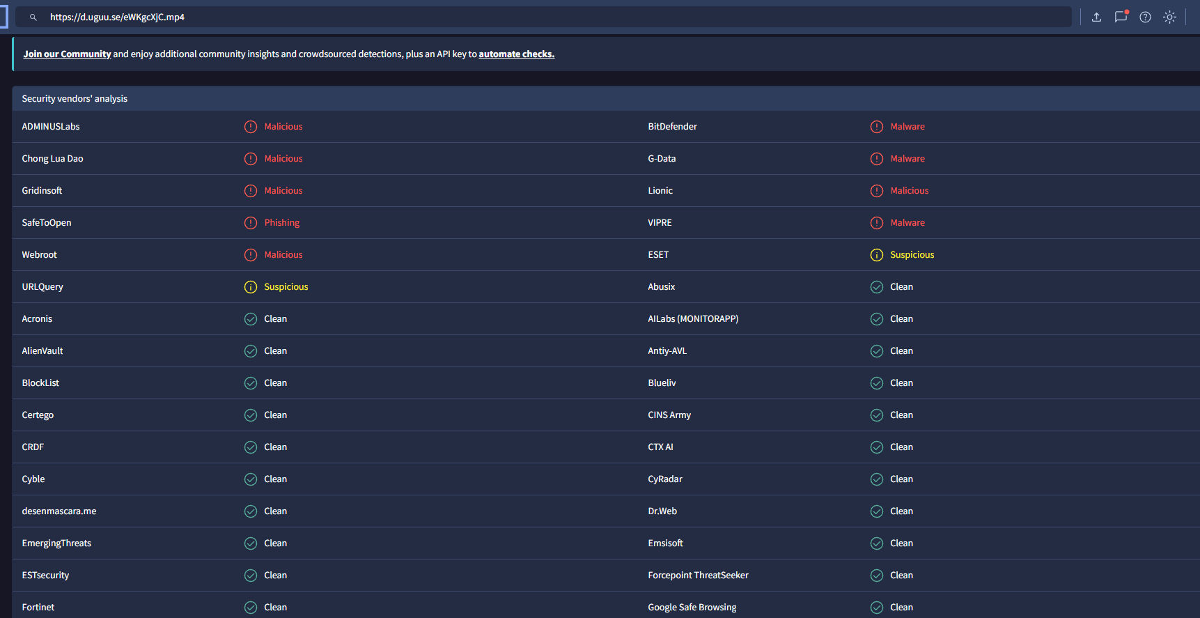Click the Malicious verdict for Lionic

point(910,191)
